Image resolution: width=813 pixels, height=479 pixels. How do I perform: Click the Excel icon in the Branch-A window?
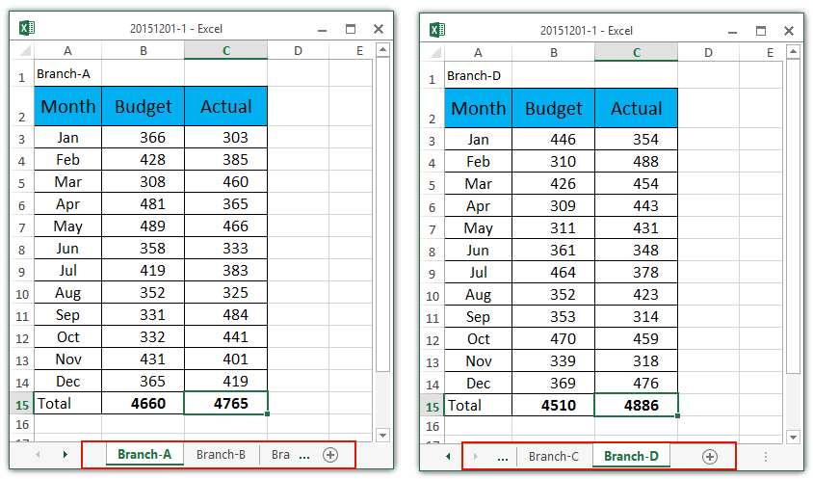27,28
